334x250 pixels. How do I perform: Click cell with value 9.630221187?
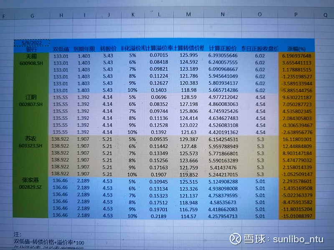pos(297,97)
